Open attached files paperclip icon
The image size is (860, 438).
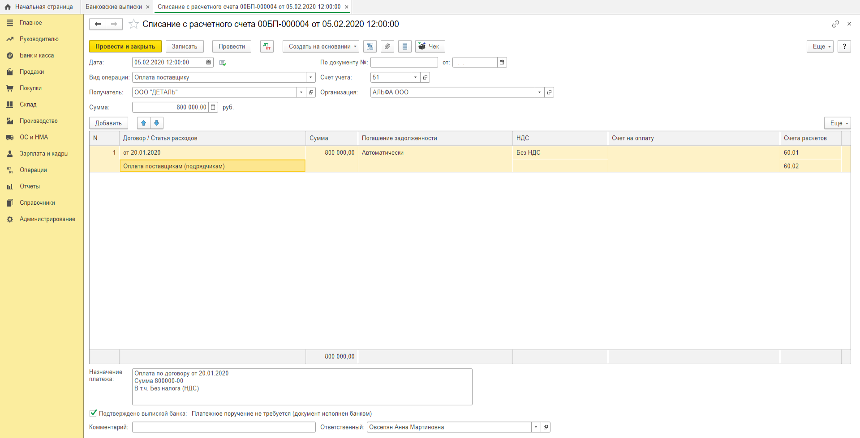point(387,46)
